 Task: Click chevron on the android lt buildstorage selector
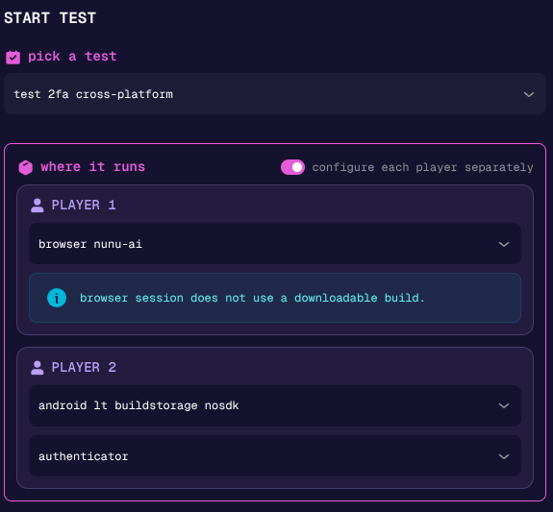point(504,406)
